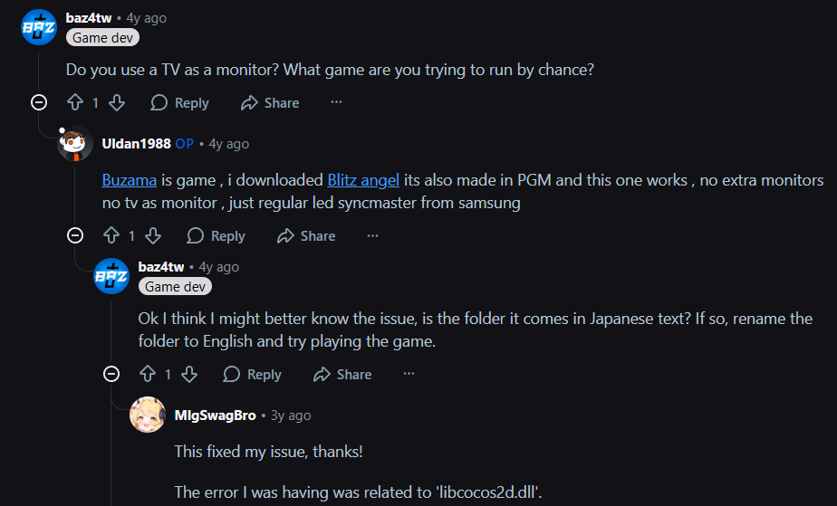Upvote Uldan1988's Buzama reply
Viewport: 837px width, 506px height.
111,236
